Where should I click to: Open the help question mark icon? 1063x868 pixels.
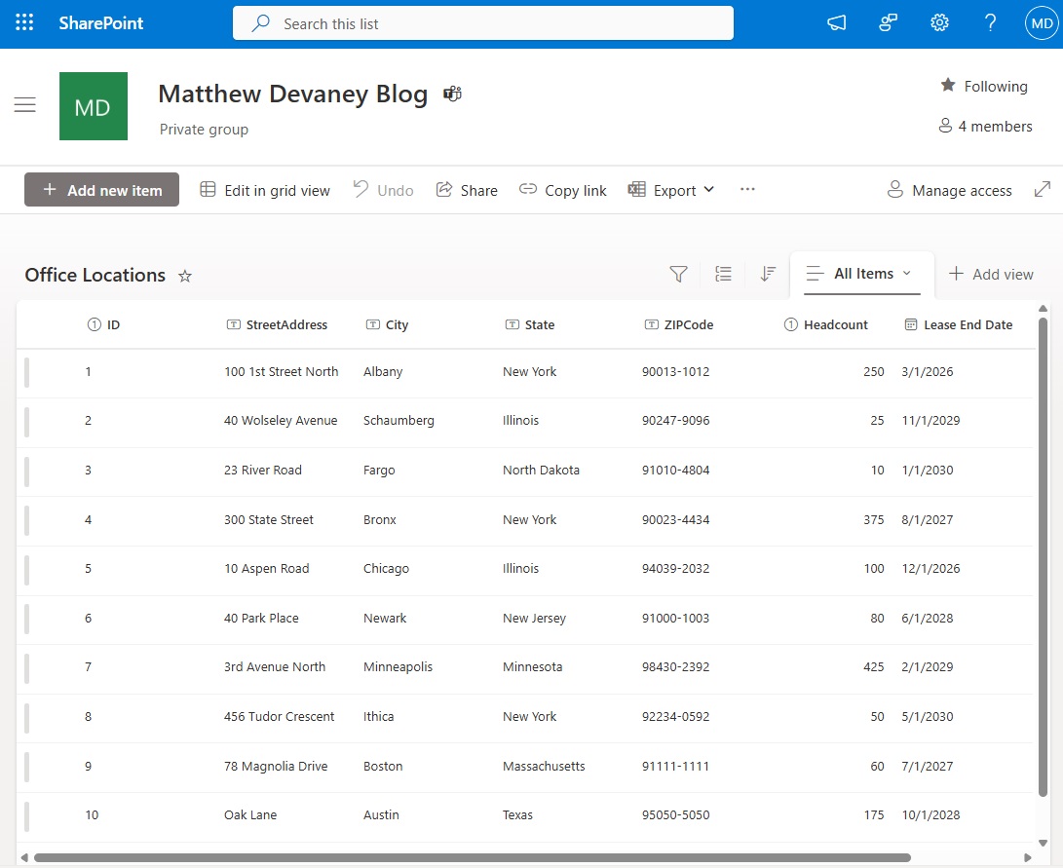click(x=990, y=23)
